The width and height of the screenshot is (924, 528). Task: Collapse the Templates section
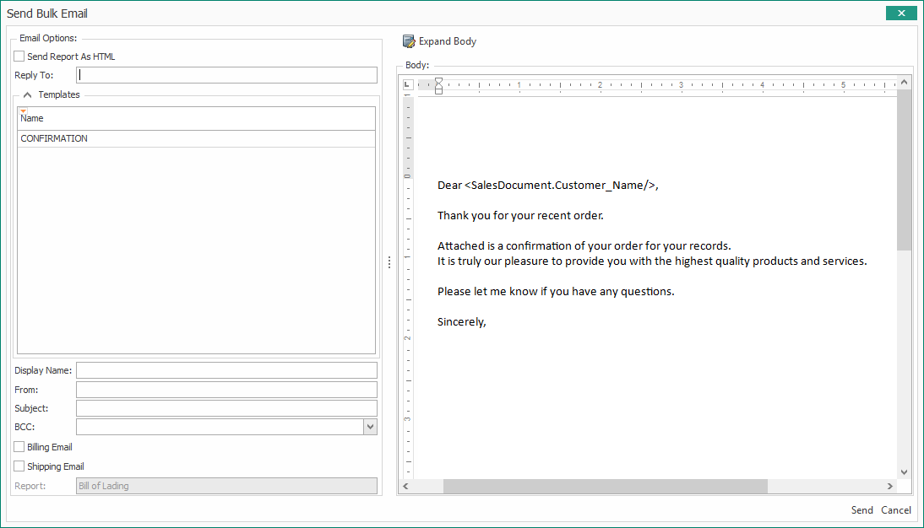coord(27,95)
